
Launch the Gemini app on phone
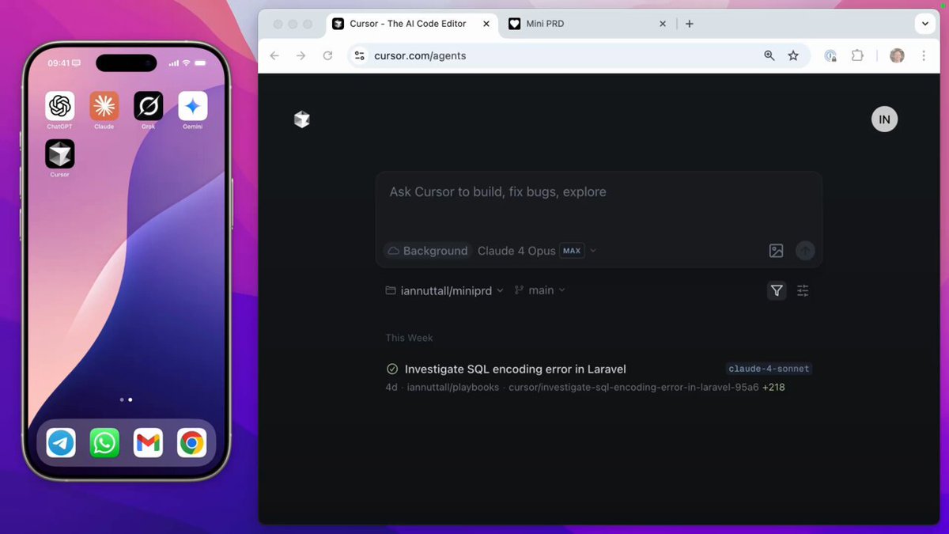click(193, 105)
